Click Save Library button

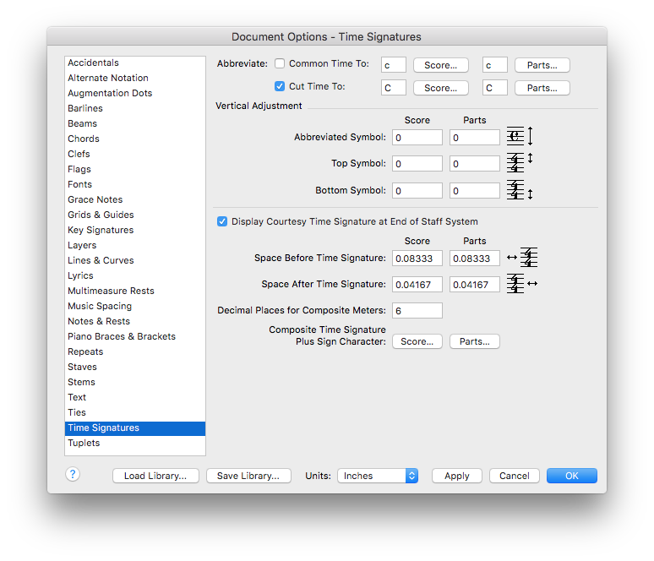[248, 476]
